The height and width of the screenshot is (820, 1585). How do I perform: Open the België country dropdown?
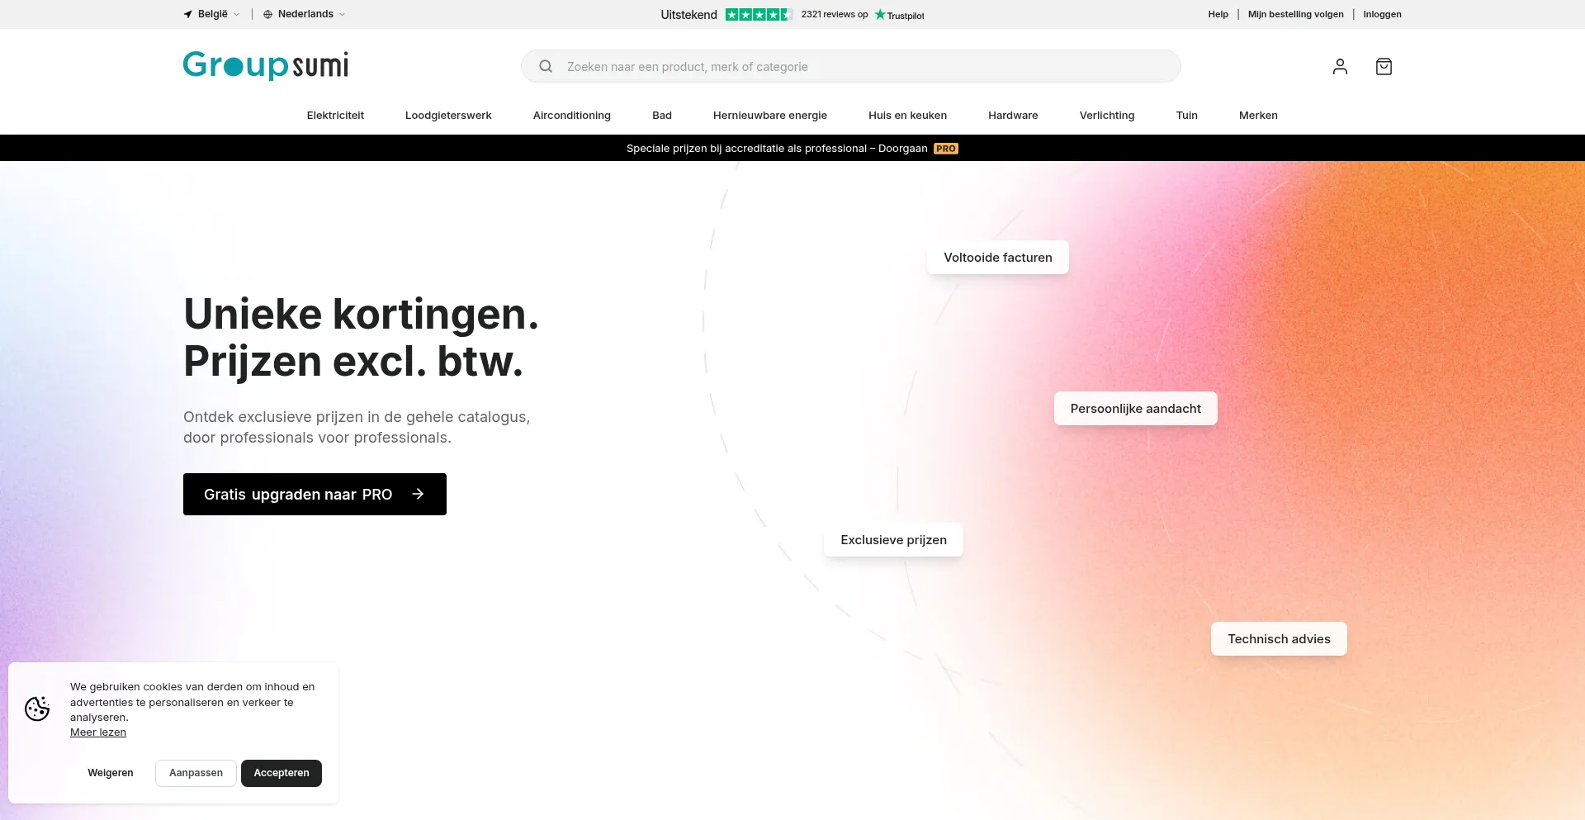tap(212, 14)
